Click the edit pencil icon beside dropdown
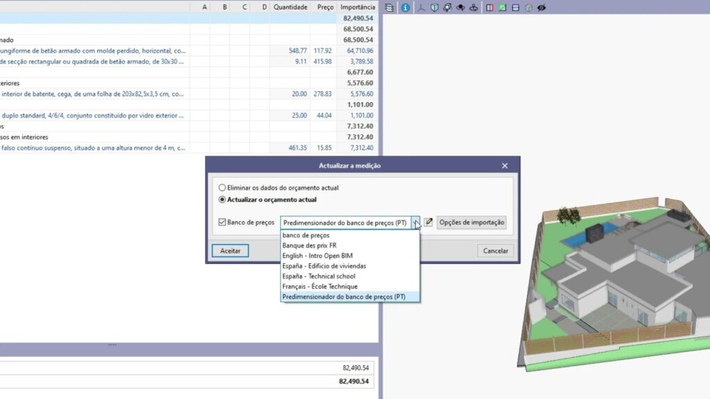Screen dimensions: 710x399 [x=428, y=222]
